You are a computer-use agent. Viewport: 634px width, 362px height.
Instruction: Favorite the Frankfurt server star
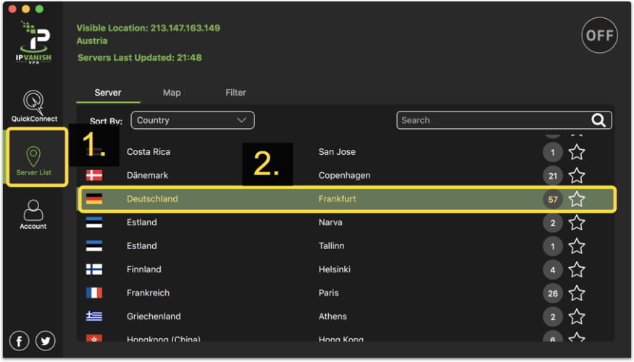pyautogui.click(x=577, y=199)
